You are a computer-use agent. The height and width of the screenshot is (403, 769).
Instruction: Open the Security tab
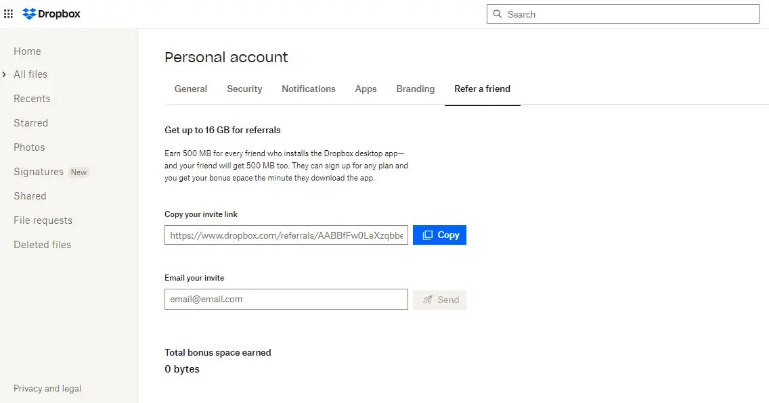click(x=244, y=89)
